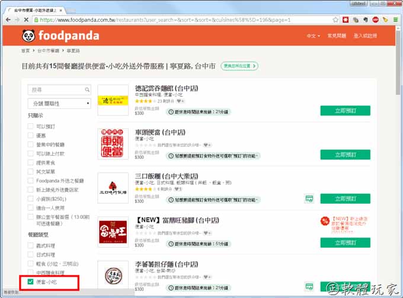403x298 pixels.
Task: Bookmark this page with the star icon
Action: coord(335,20)
